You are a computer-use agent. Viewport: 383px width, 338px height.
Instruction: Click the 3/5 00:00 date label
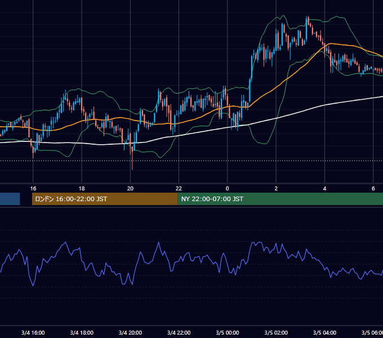tap(228, 333)
